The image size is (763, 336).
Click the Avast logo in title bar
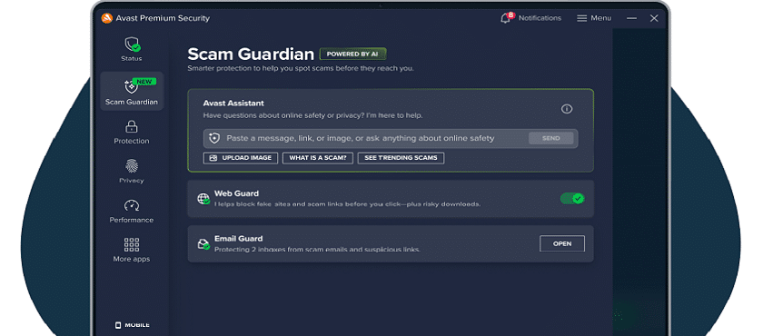106,18
